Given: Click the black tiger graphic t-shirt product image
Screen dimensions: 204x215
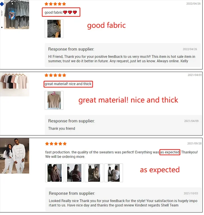Looking at the screenshot, I should click(x=17, y=14).
